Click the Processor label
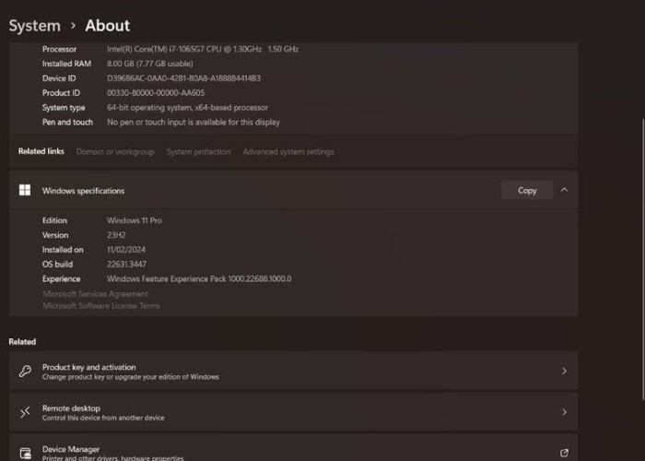Image resolution: width=645 pixels, height=461 pixels. [x=59, y=49]
